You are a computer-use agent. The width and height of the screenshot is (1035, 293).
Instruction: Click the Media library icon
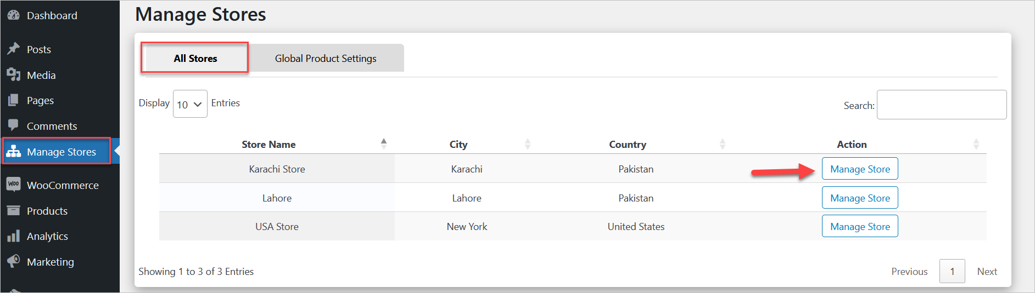(x=14, y=75)
